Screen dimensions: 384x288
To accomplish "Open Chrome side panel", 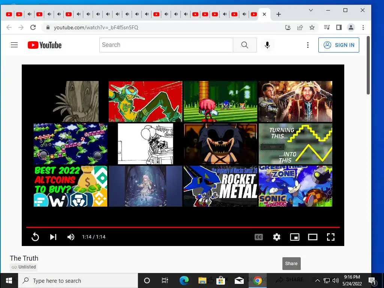I will (x=339, y=27).
